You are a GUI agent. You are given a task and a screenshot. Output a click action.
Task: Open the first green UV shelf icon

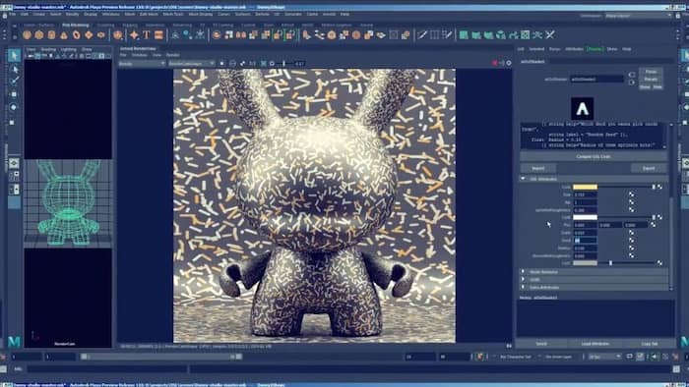click(464, 34)
